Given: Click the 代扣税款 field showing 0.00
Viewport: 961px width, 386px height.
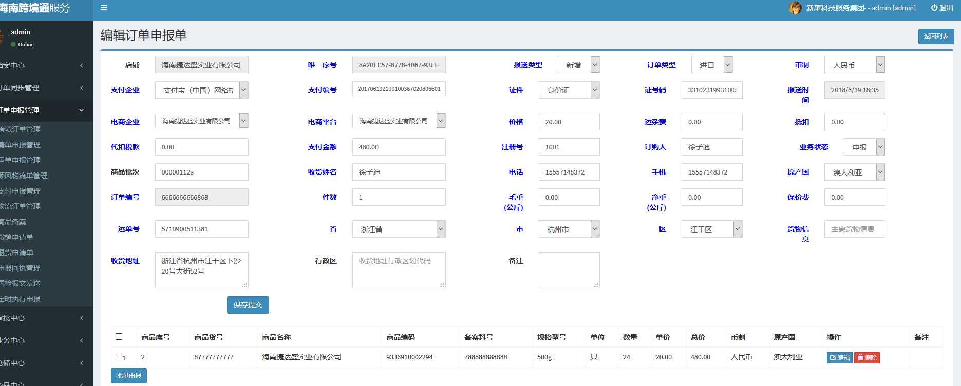Looking at the screenshot, I should [202, 147].
